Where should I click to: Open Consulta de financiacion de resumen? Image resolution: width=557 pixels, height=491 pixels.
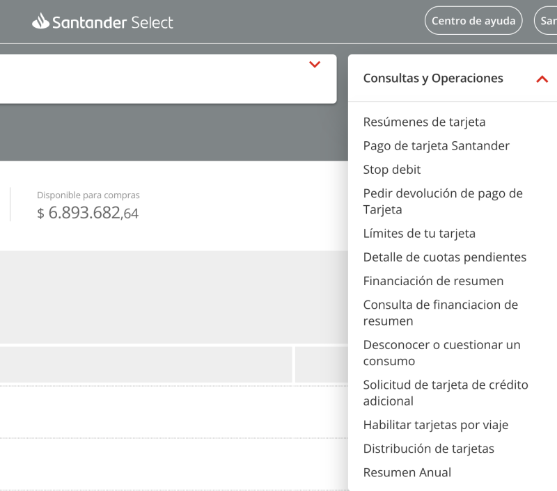point(440,312)
